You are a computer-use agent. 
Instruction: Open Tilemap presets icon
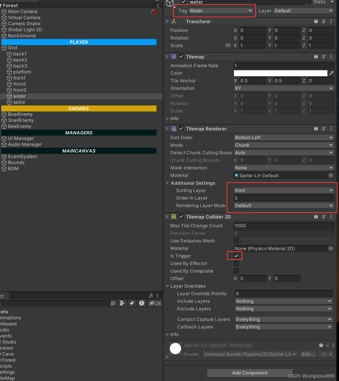click(x=324, y=57)
